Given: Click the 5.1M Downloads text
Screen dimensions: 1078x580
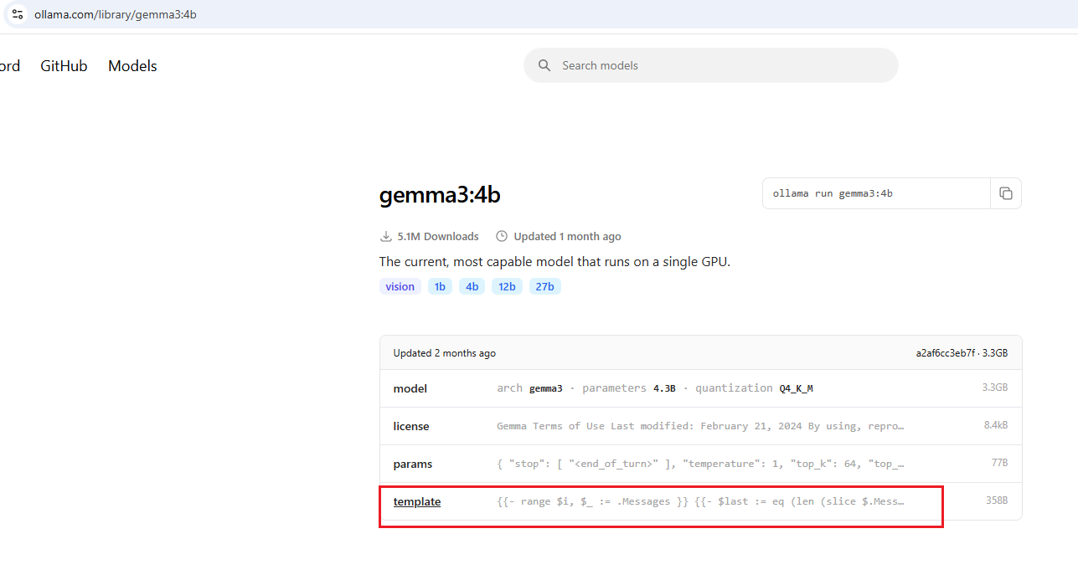Looking at the screenshot, I should (x=438, y=236).
